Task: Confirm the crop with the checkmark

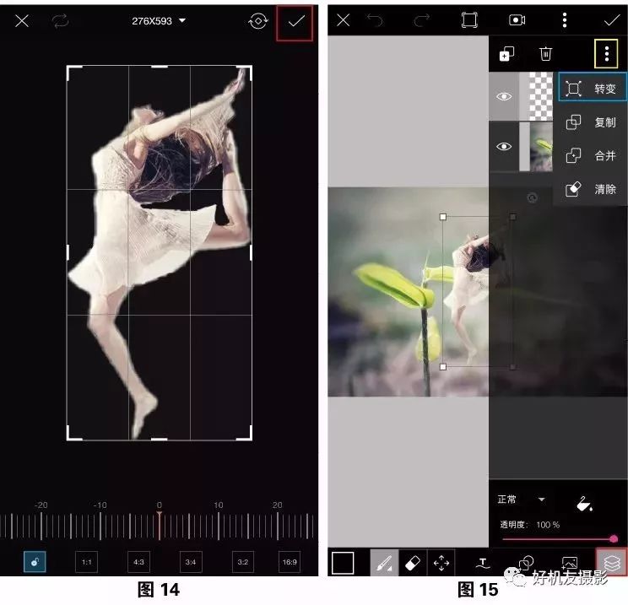Action: tap(296, 21)
